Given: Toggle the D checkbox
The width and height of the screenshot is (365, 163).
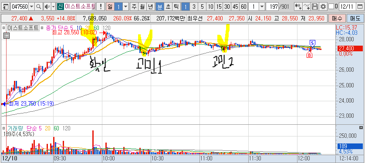Looking at the screenshot, I should [331, 7].
